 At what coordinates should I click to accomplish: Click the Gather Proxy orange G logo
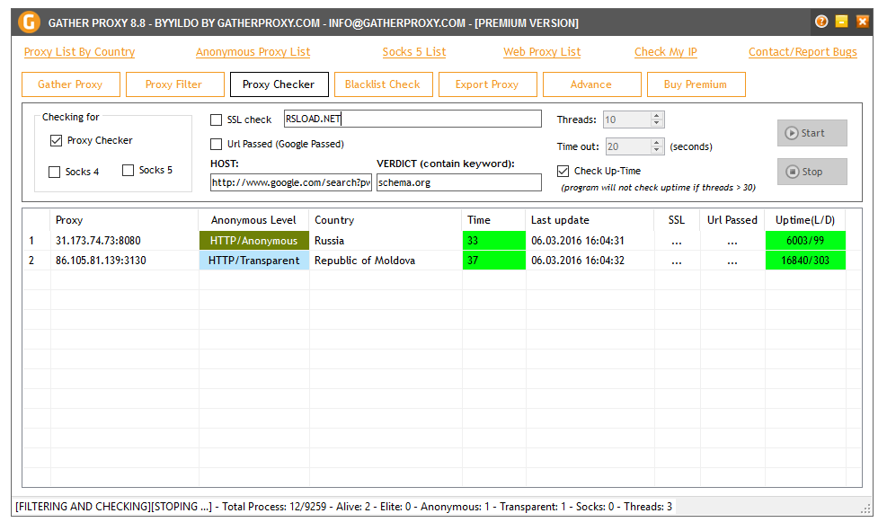(x=29, y=22)
